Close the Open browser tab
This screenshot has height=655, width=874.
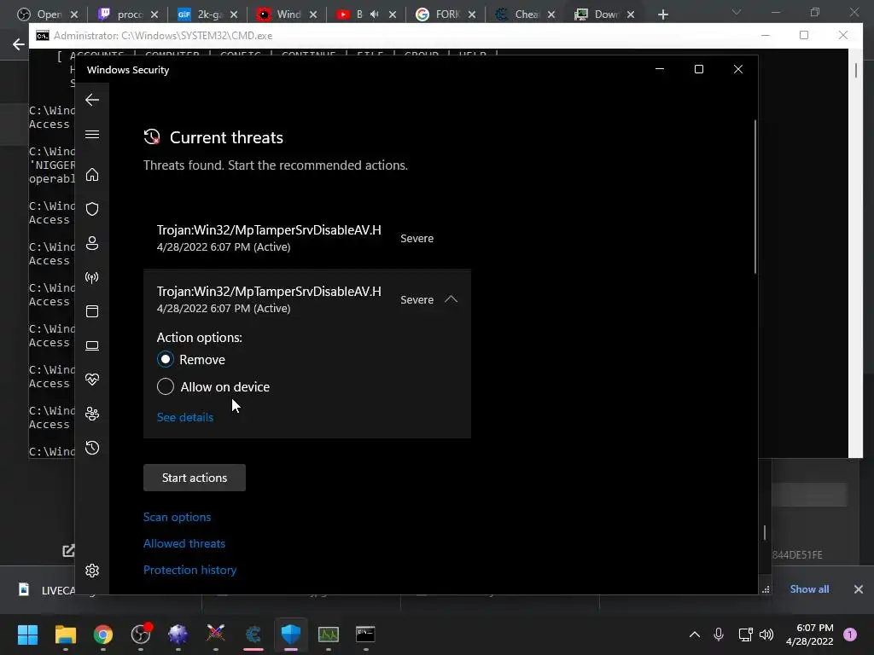[x=75, y=14]
